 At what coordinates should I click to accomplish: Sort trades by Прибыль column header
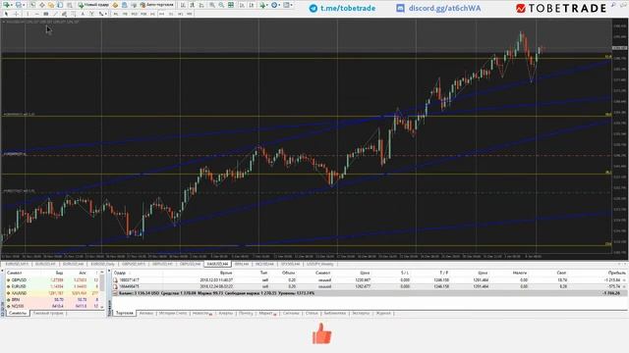click(x=617, y=273)
